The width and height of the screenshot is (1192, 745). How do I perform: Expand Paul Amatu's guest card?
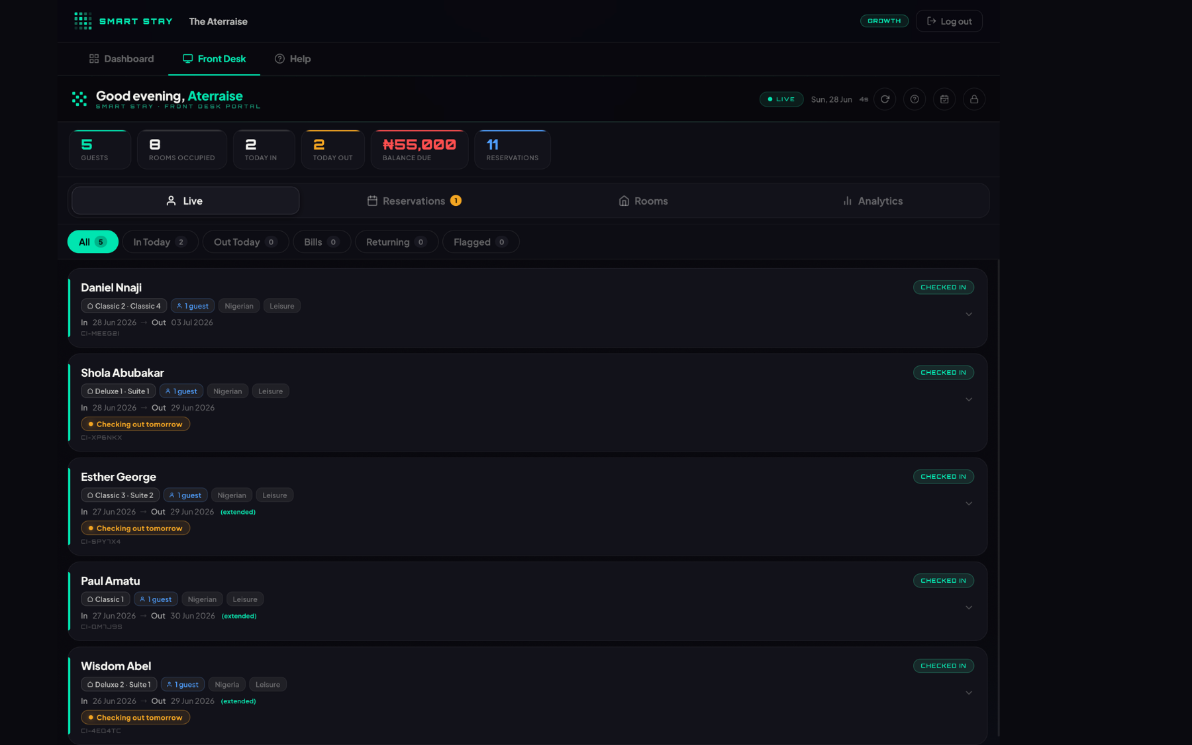(969, 608)
